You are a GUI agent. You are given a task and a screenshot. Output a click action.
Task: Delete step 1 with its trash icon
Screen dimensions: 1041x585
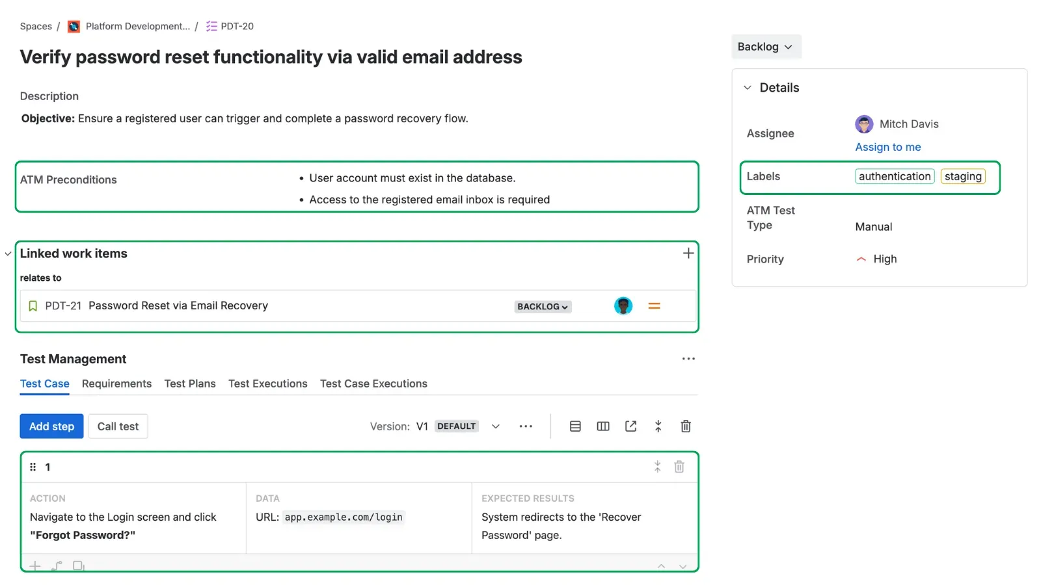pos(679,467)
